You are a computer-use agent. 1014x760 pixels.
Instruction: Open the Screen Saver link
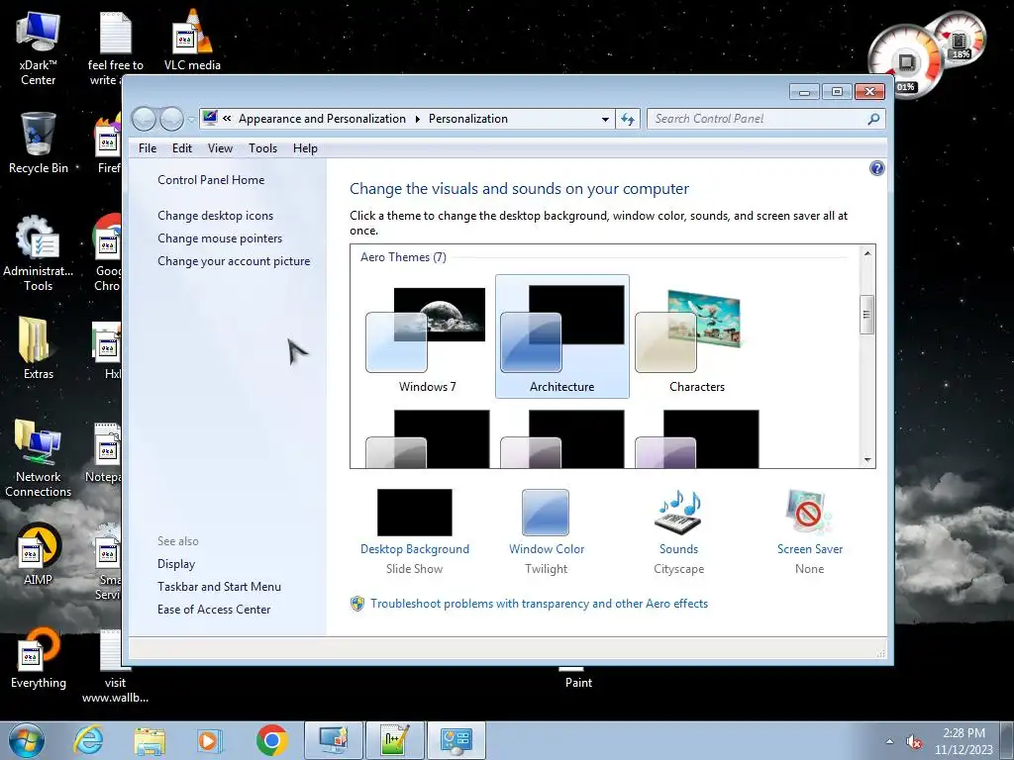pos(810,549)
